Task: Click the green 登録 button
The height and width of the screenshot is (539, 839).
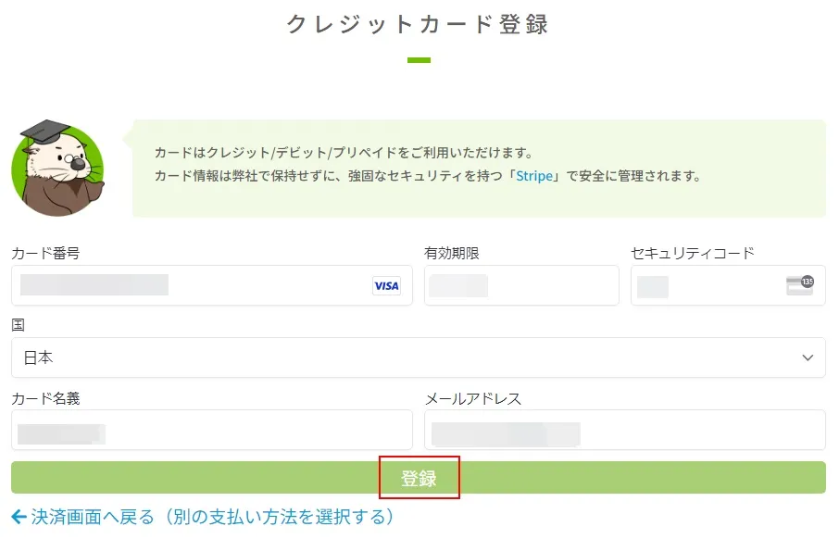Action: coord(419,478)
